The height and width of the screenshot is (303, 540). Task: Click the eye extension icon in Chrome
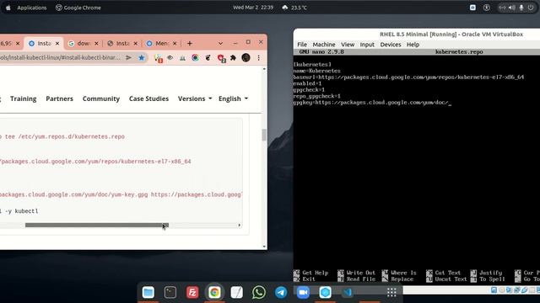point(170,58)
